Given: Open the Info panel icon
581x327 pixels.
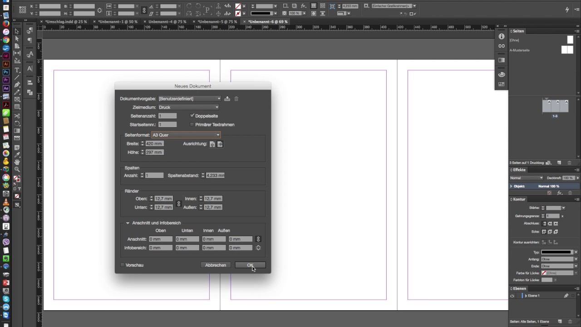Looking at the screenshot, I should 502,36.
